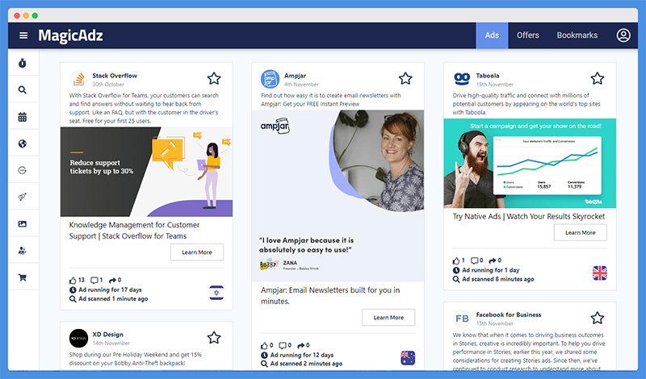Click 'Knowledge Management for Customer Support' headline

(134, 231)
